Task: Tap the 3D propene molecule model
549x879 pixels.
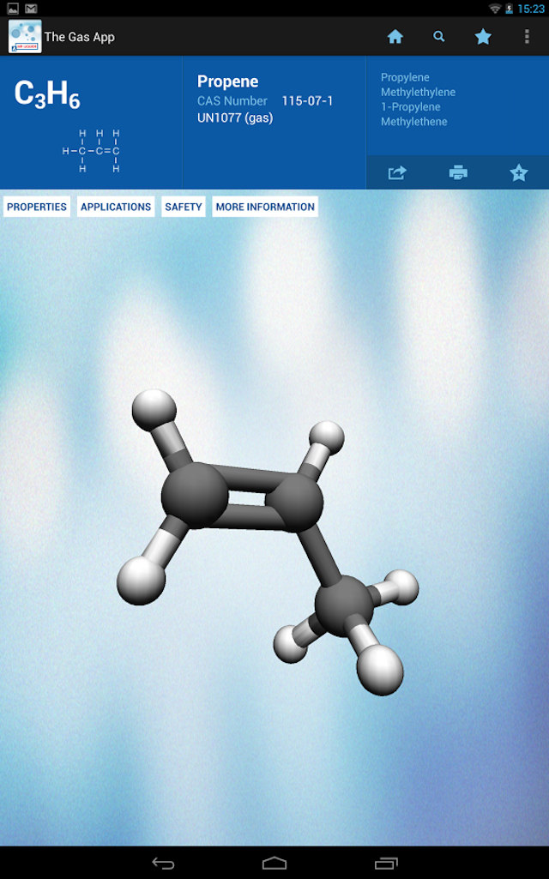Action: 266,532
